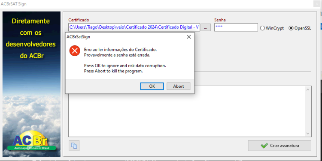Click the scroll up arrow of output box
Screen dimensions: 322x161
pyautogui.click(x=308, y=90)
